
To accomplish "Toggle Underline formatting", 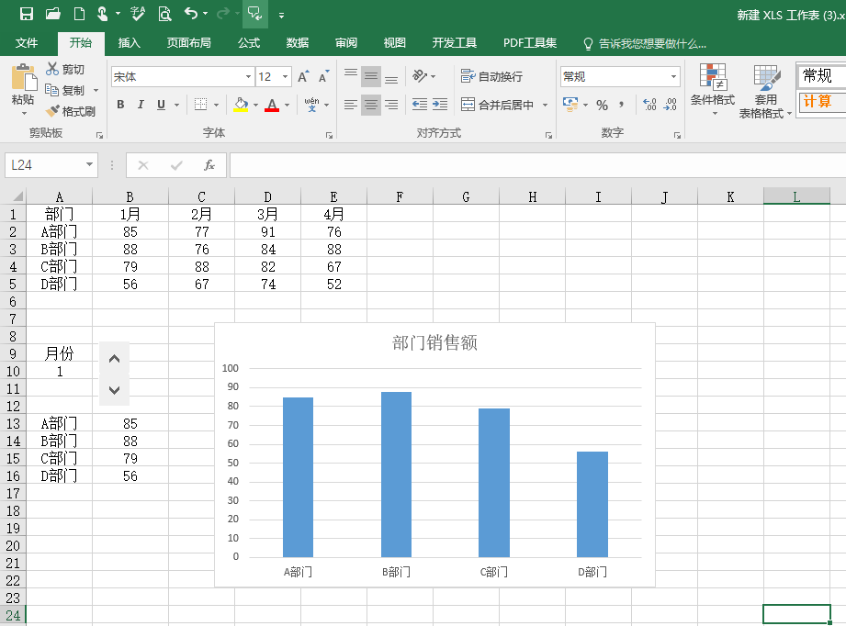I will pos(161,105).
